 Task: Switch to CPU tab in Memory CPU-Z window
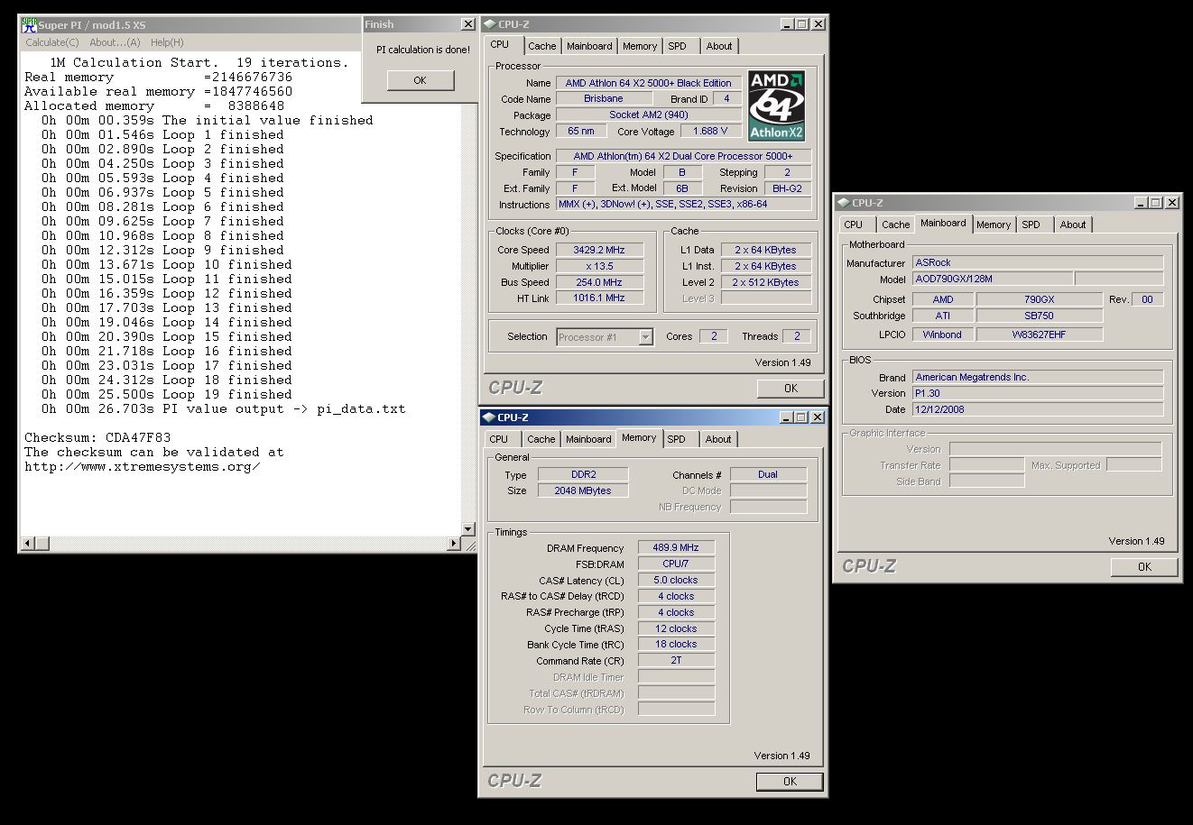point(499,439)
